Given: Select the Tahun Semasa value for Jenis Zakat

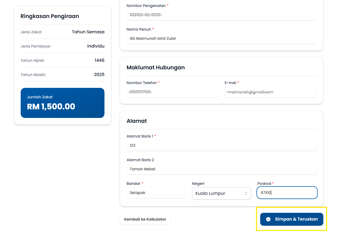Looking at the screenshot, I should 88,32.
